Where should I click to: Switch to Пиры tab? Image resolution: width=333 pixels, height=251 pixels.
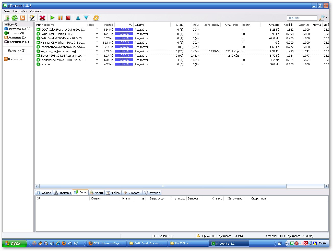point(80,193)
